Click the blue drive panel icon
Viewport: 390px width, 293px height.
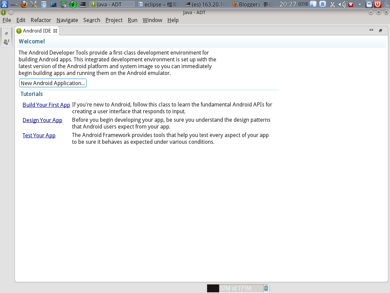click(x=53, y=4)
